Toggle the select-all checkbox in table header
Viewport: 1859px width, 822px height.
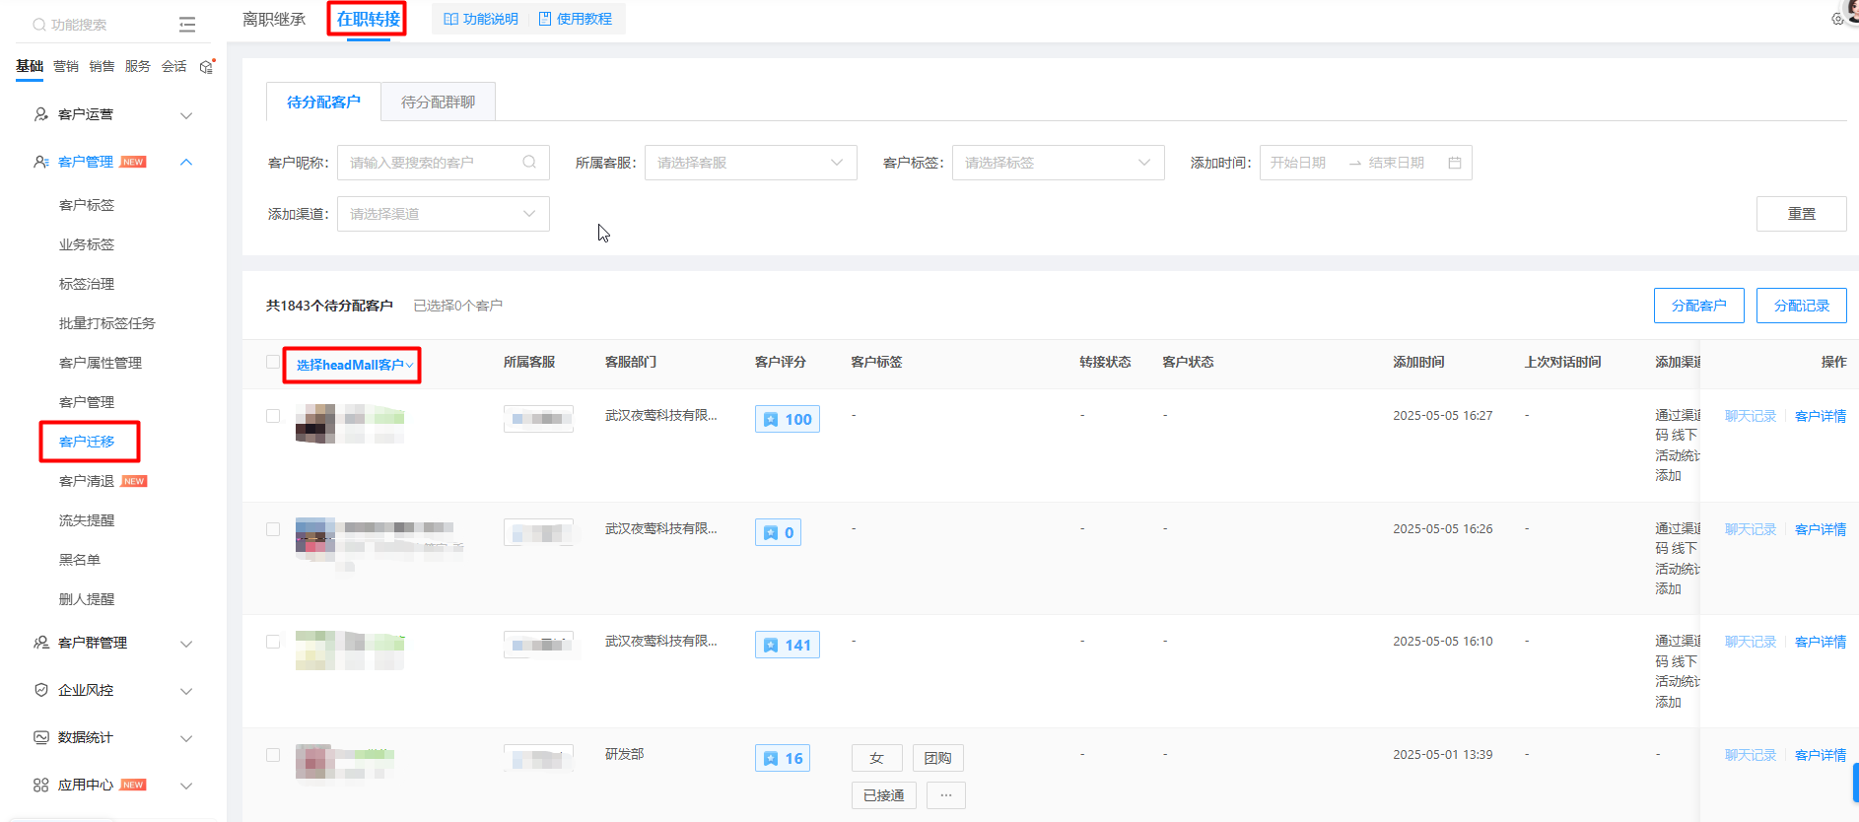click(x=273, y=362)
